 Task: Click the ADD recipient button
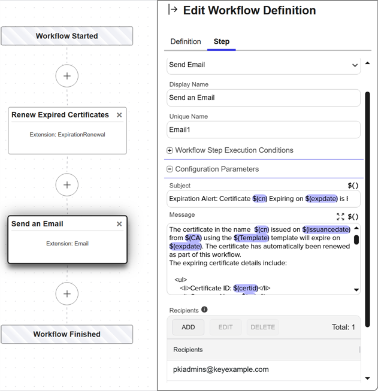point(188,327)
